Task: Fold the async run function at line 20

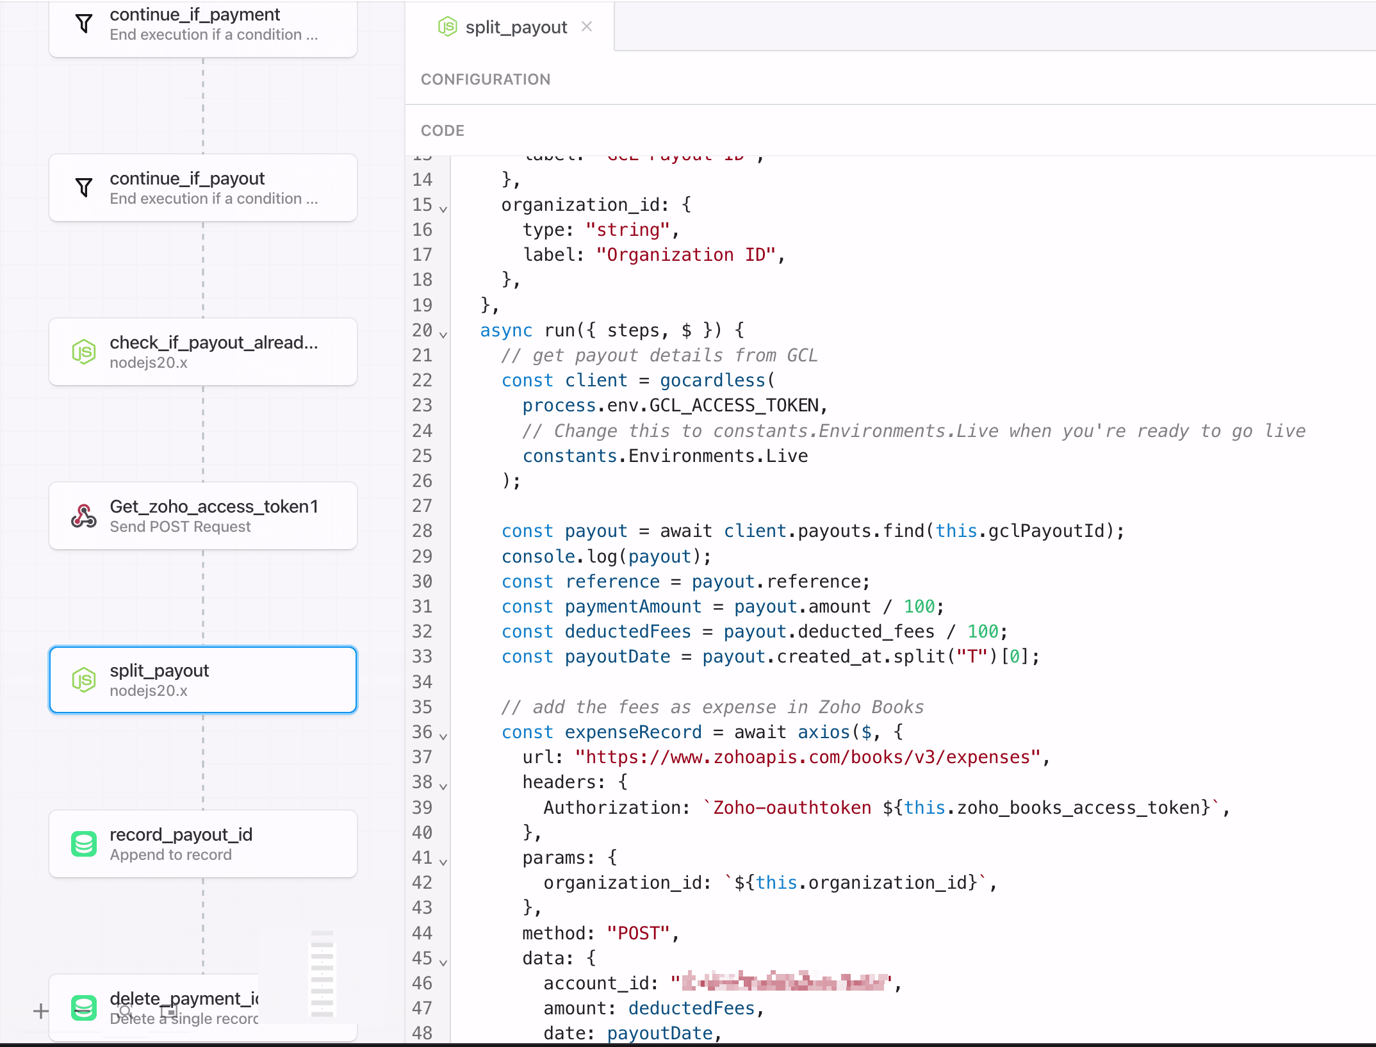Action: (x=443, y=334)
